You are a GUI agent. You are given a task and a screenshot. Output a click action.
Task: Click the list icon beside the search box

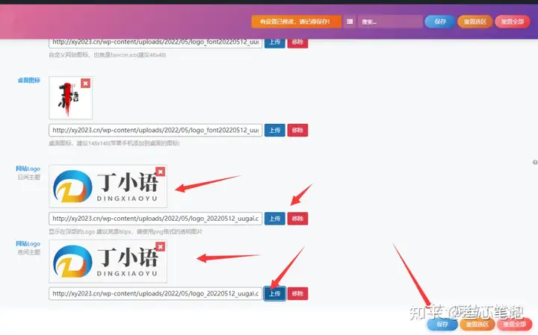(350, 22)
